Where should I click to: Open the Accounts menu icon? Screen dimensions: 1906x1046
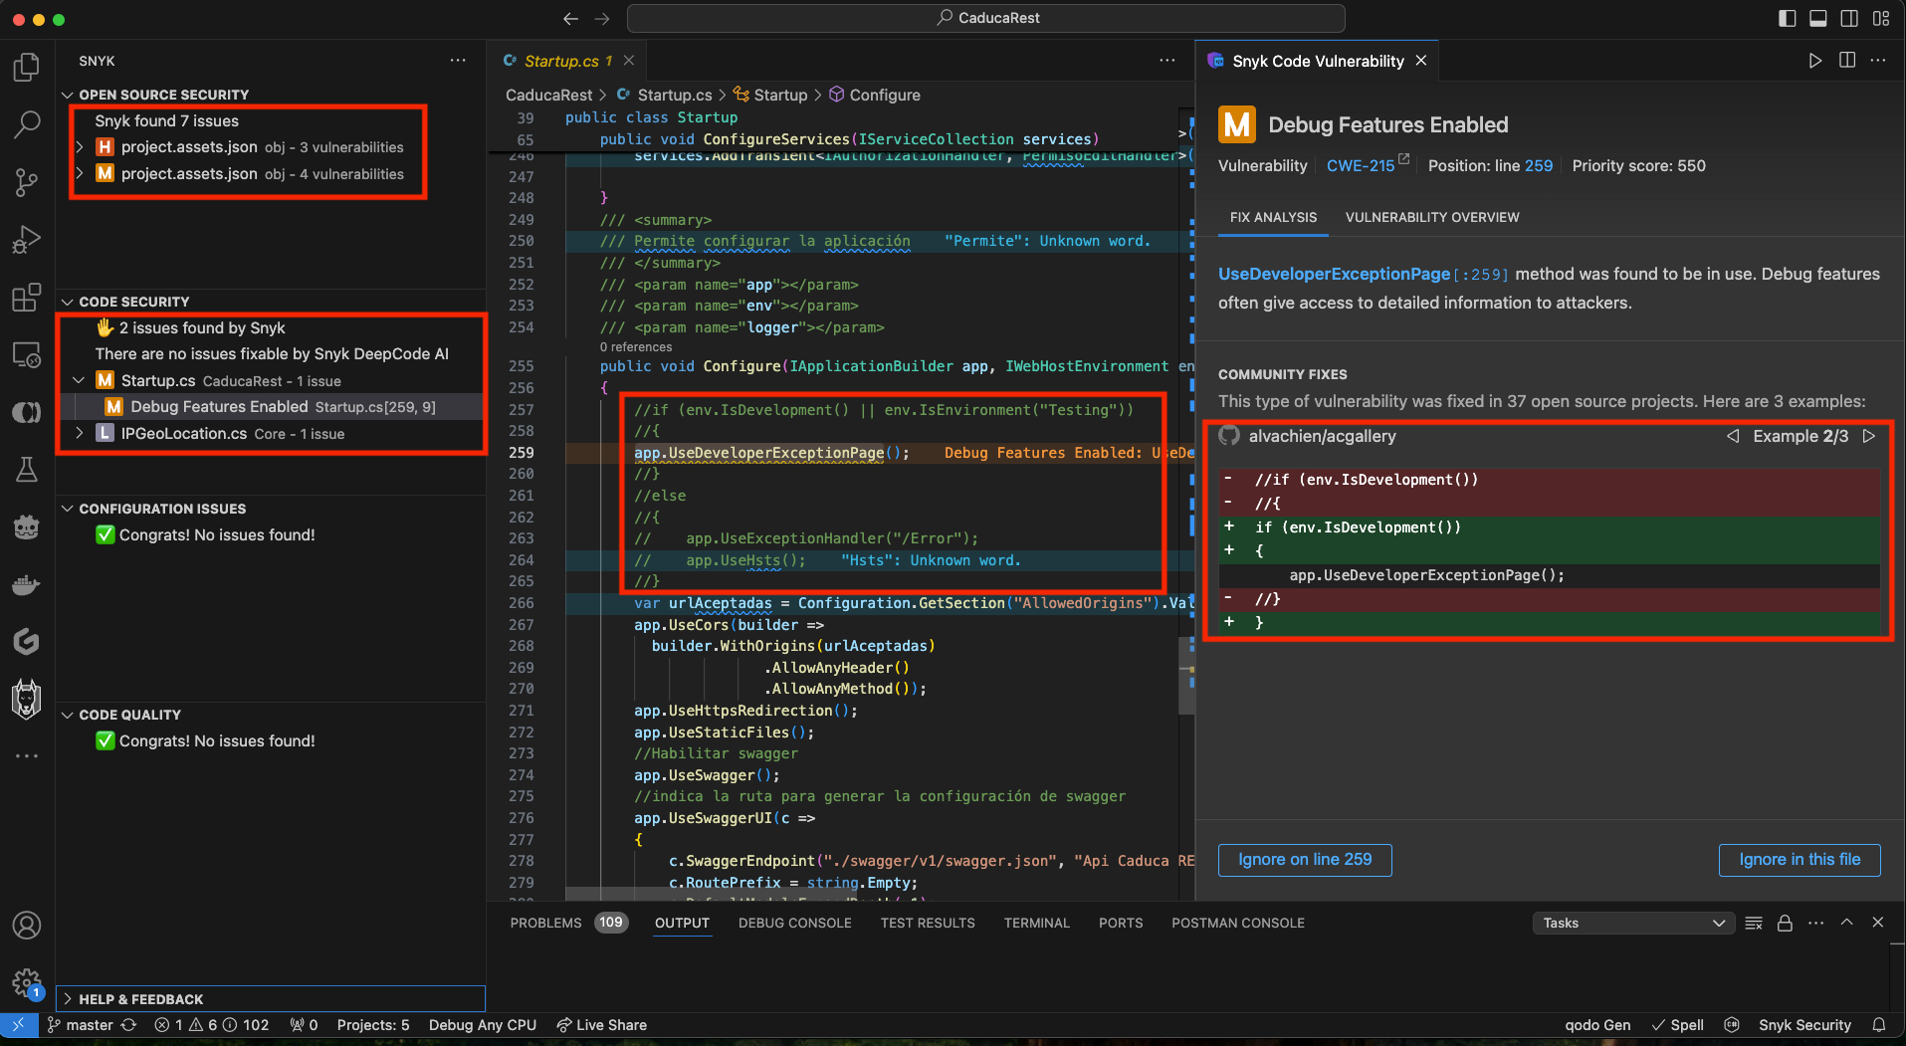pos(27,925)
